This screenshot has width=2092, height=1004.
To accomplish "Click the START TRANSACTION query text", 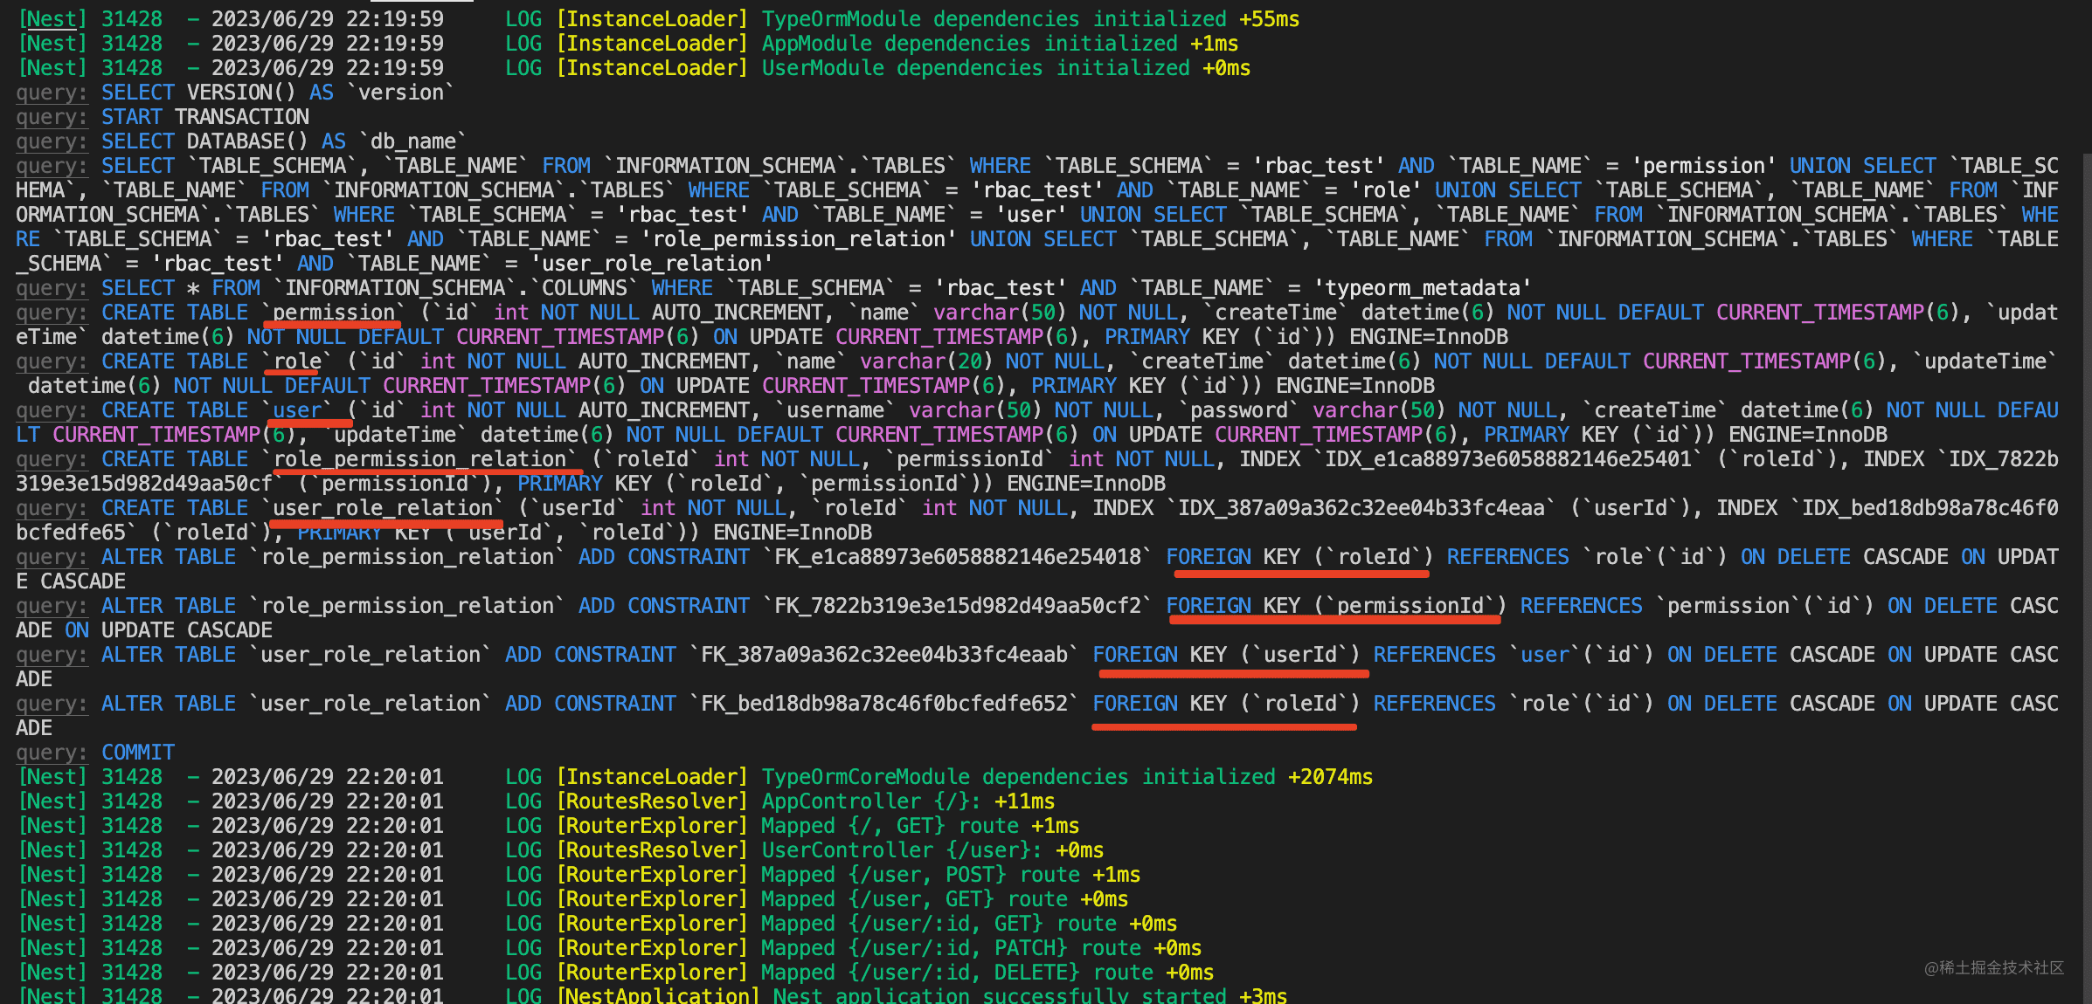I will tap(204, 117).
